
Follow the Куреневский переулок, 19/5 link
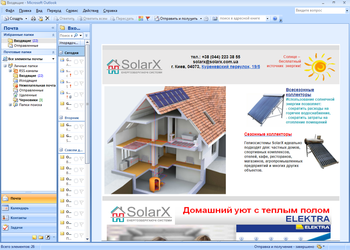[x=231, y=67]
